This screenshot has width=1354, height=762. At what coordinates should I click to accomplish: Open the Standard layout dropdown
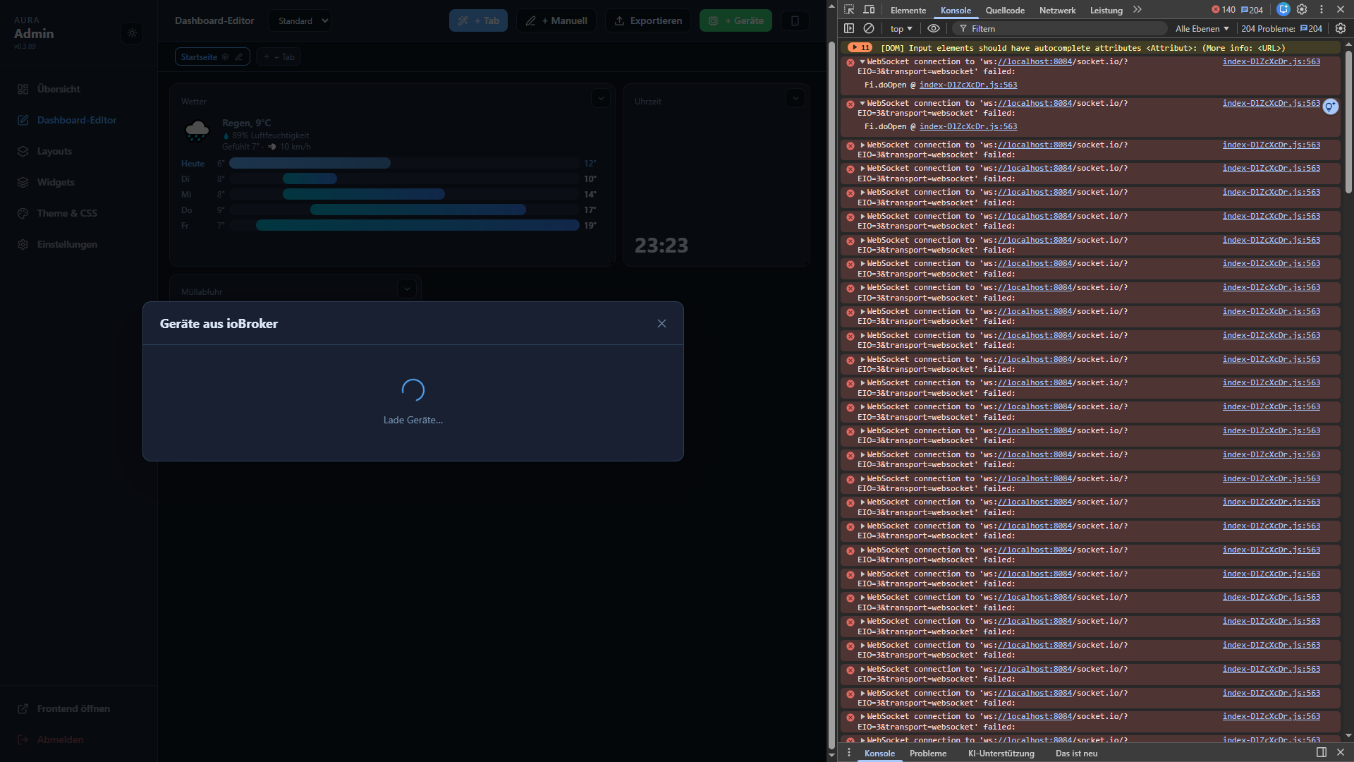coord(300,20)
